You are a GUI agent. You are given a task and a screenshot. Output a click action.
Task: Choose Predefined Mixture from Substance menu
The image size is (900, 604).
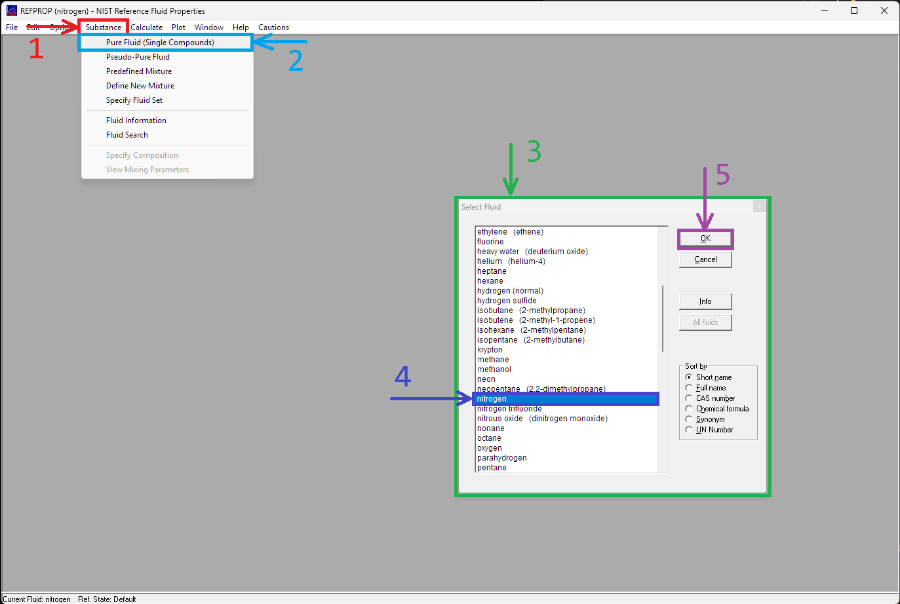pos(167,71)
